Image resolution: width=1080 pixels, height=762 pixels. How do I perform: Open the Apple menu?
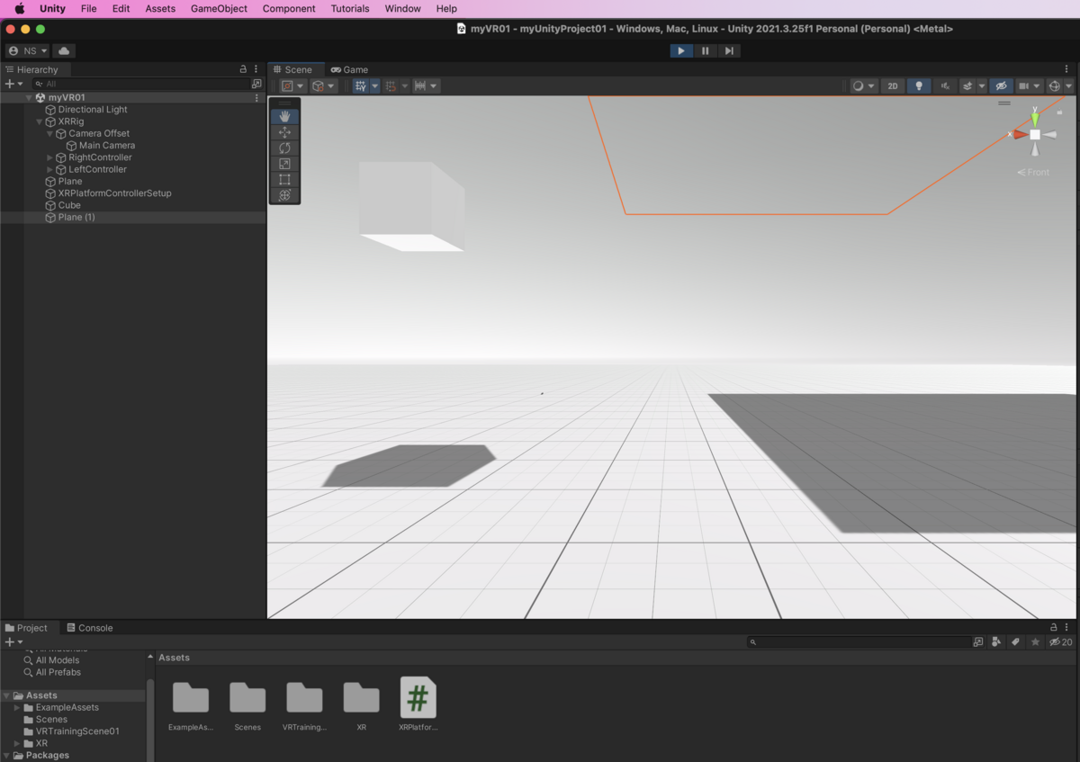(x=19, y=8)
